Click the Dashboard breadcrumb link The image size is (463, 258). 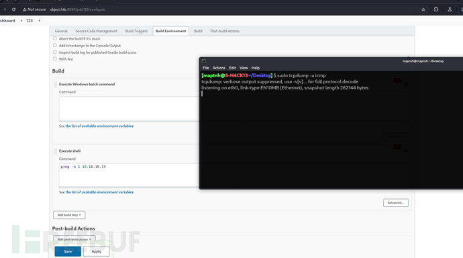[x=7, y=21]
